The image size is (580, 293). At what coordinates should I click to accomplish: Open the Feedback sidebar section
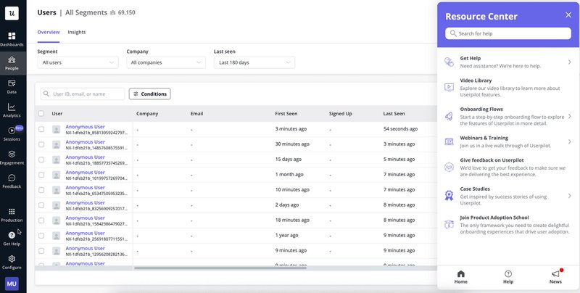pos(12,181)
